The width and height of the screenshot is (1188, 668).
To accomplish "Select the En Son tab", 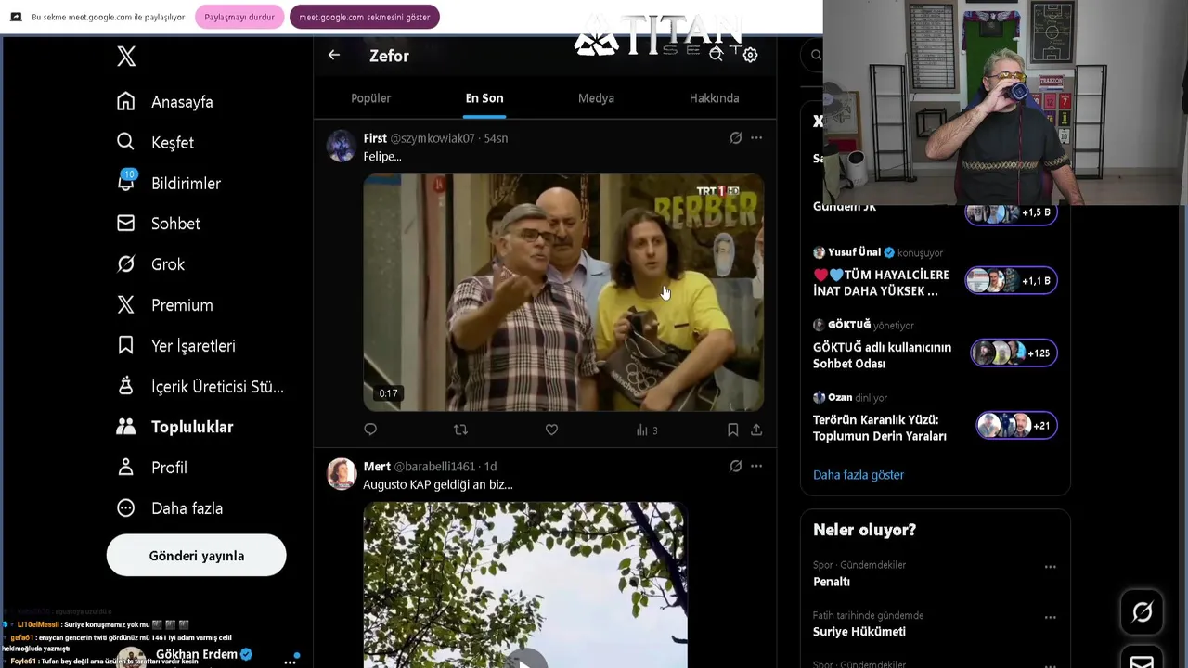I will pyautogui.click(x=484, y=98).
